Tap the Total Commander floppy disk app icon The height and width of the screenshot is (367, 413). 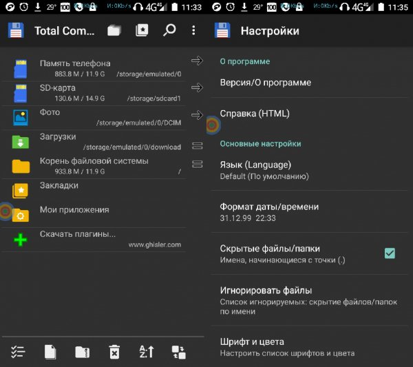pyautogui.click(x=16, y=30)
